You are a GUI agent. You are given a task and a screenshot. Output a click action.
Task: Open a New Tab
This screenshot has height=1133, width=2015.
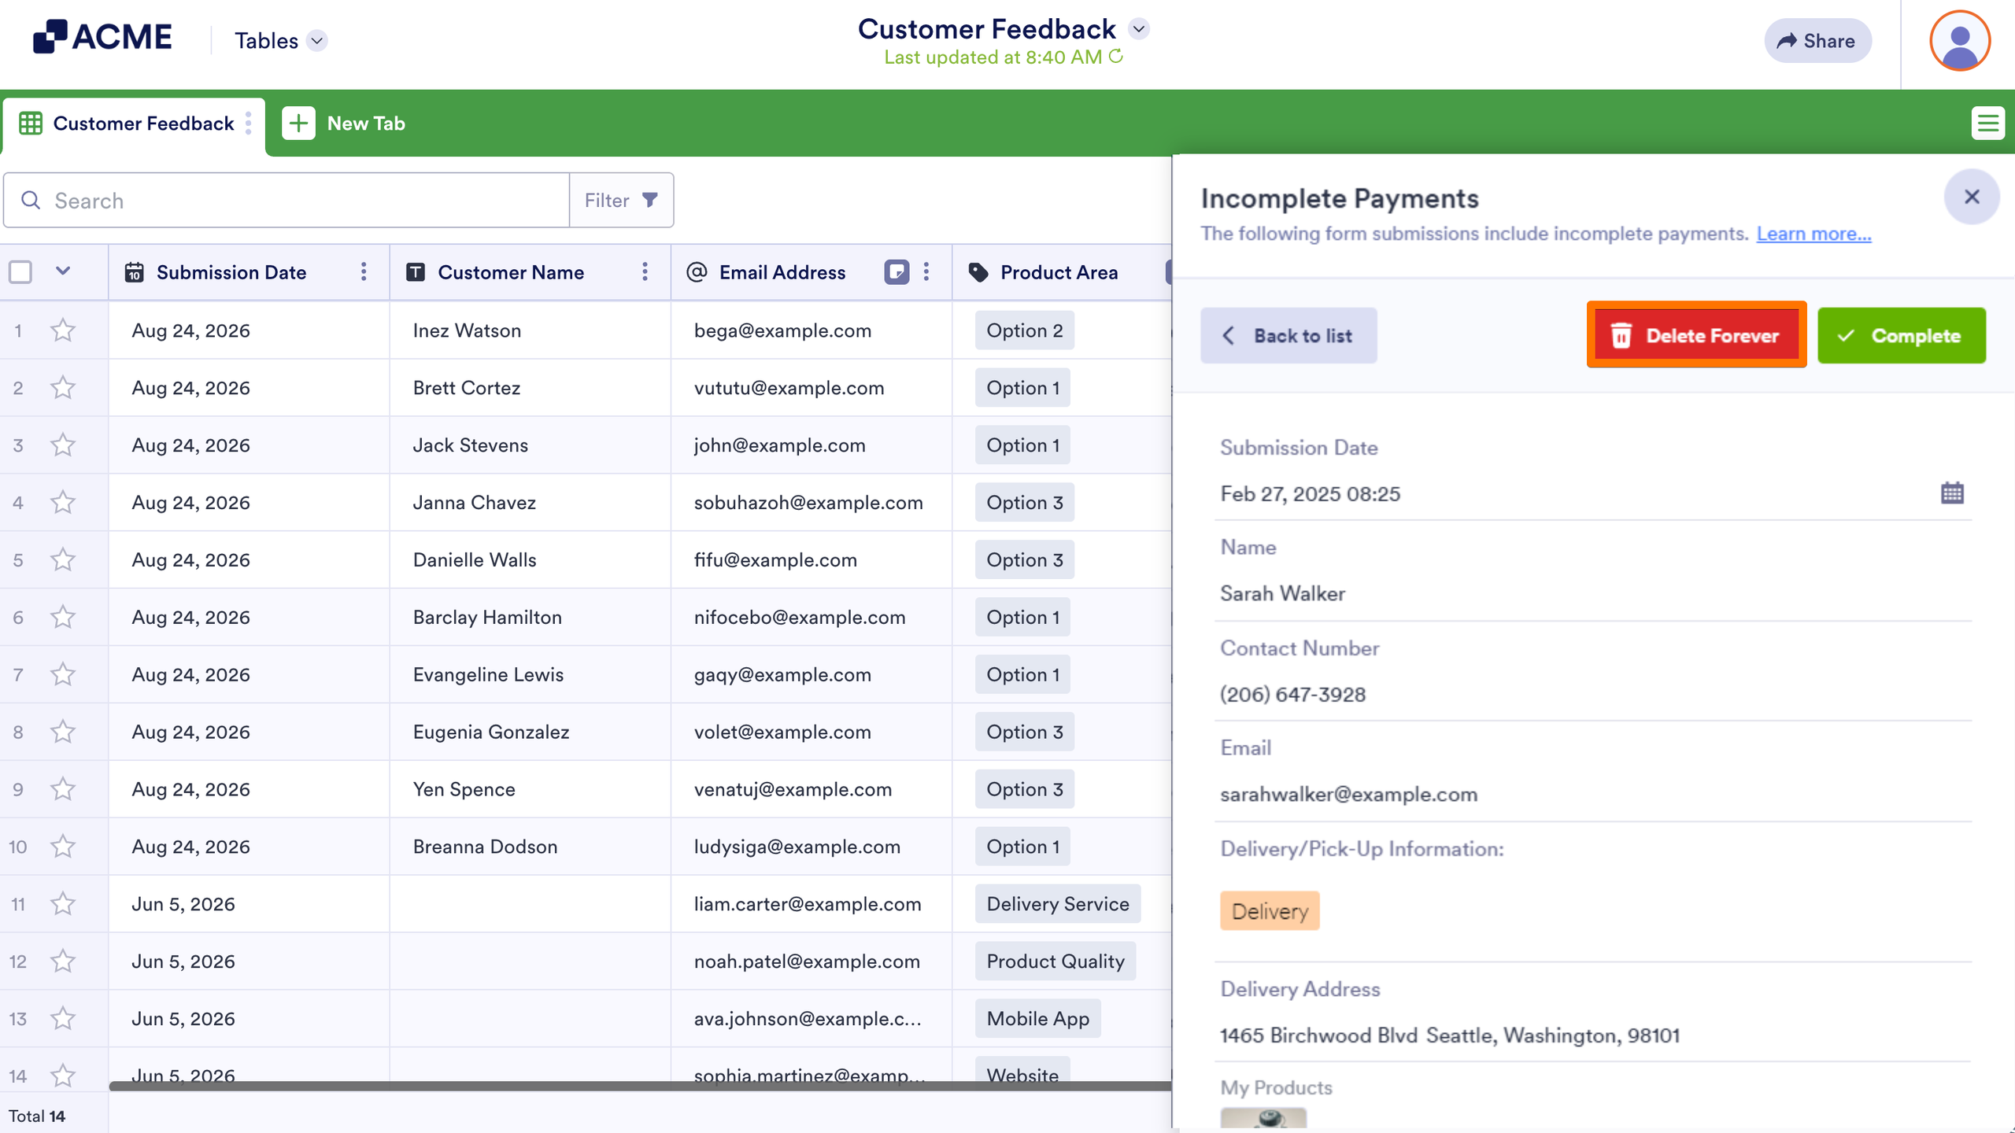(x=344, y=124)
